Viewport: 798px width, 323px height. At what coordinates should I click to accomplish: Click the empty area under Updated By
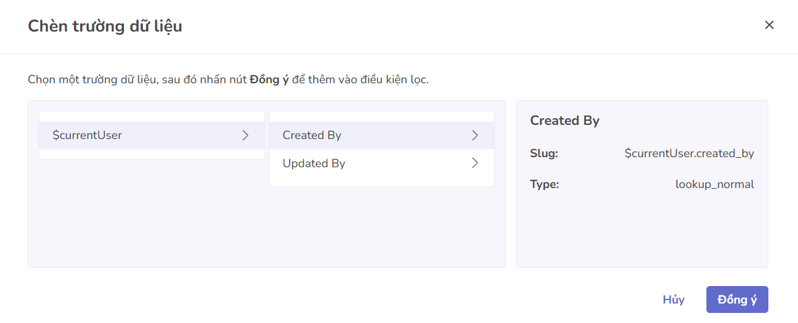click(382, 226)
